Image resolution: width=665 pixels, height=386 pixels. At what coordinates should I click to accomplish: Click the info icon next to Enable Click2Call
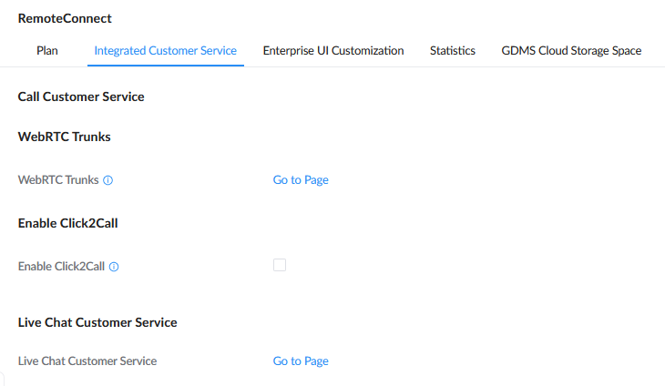[x=114, y=267]
